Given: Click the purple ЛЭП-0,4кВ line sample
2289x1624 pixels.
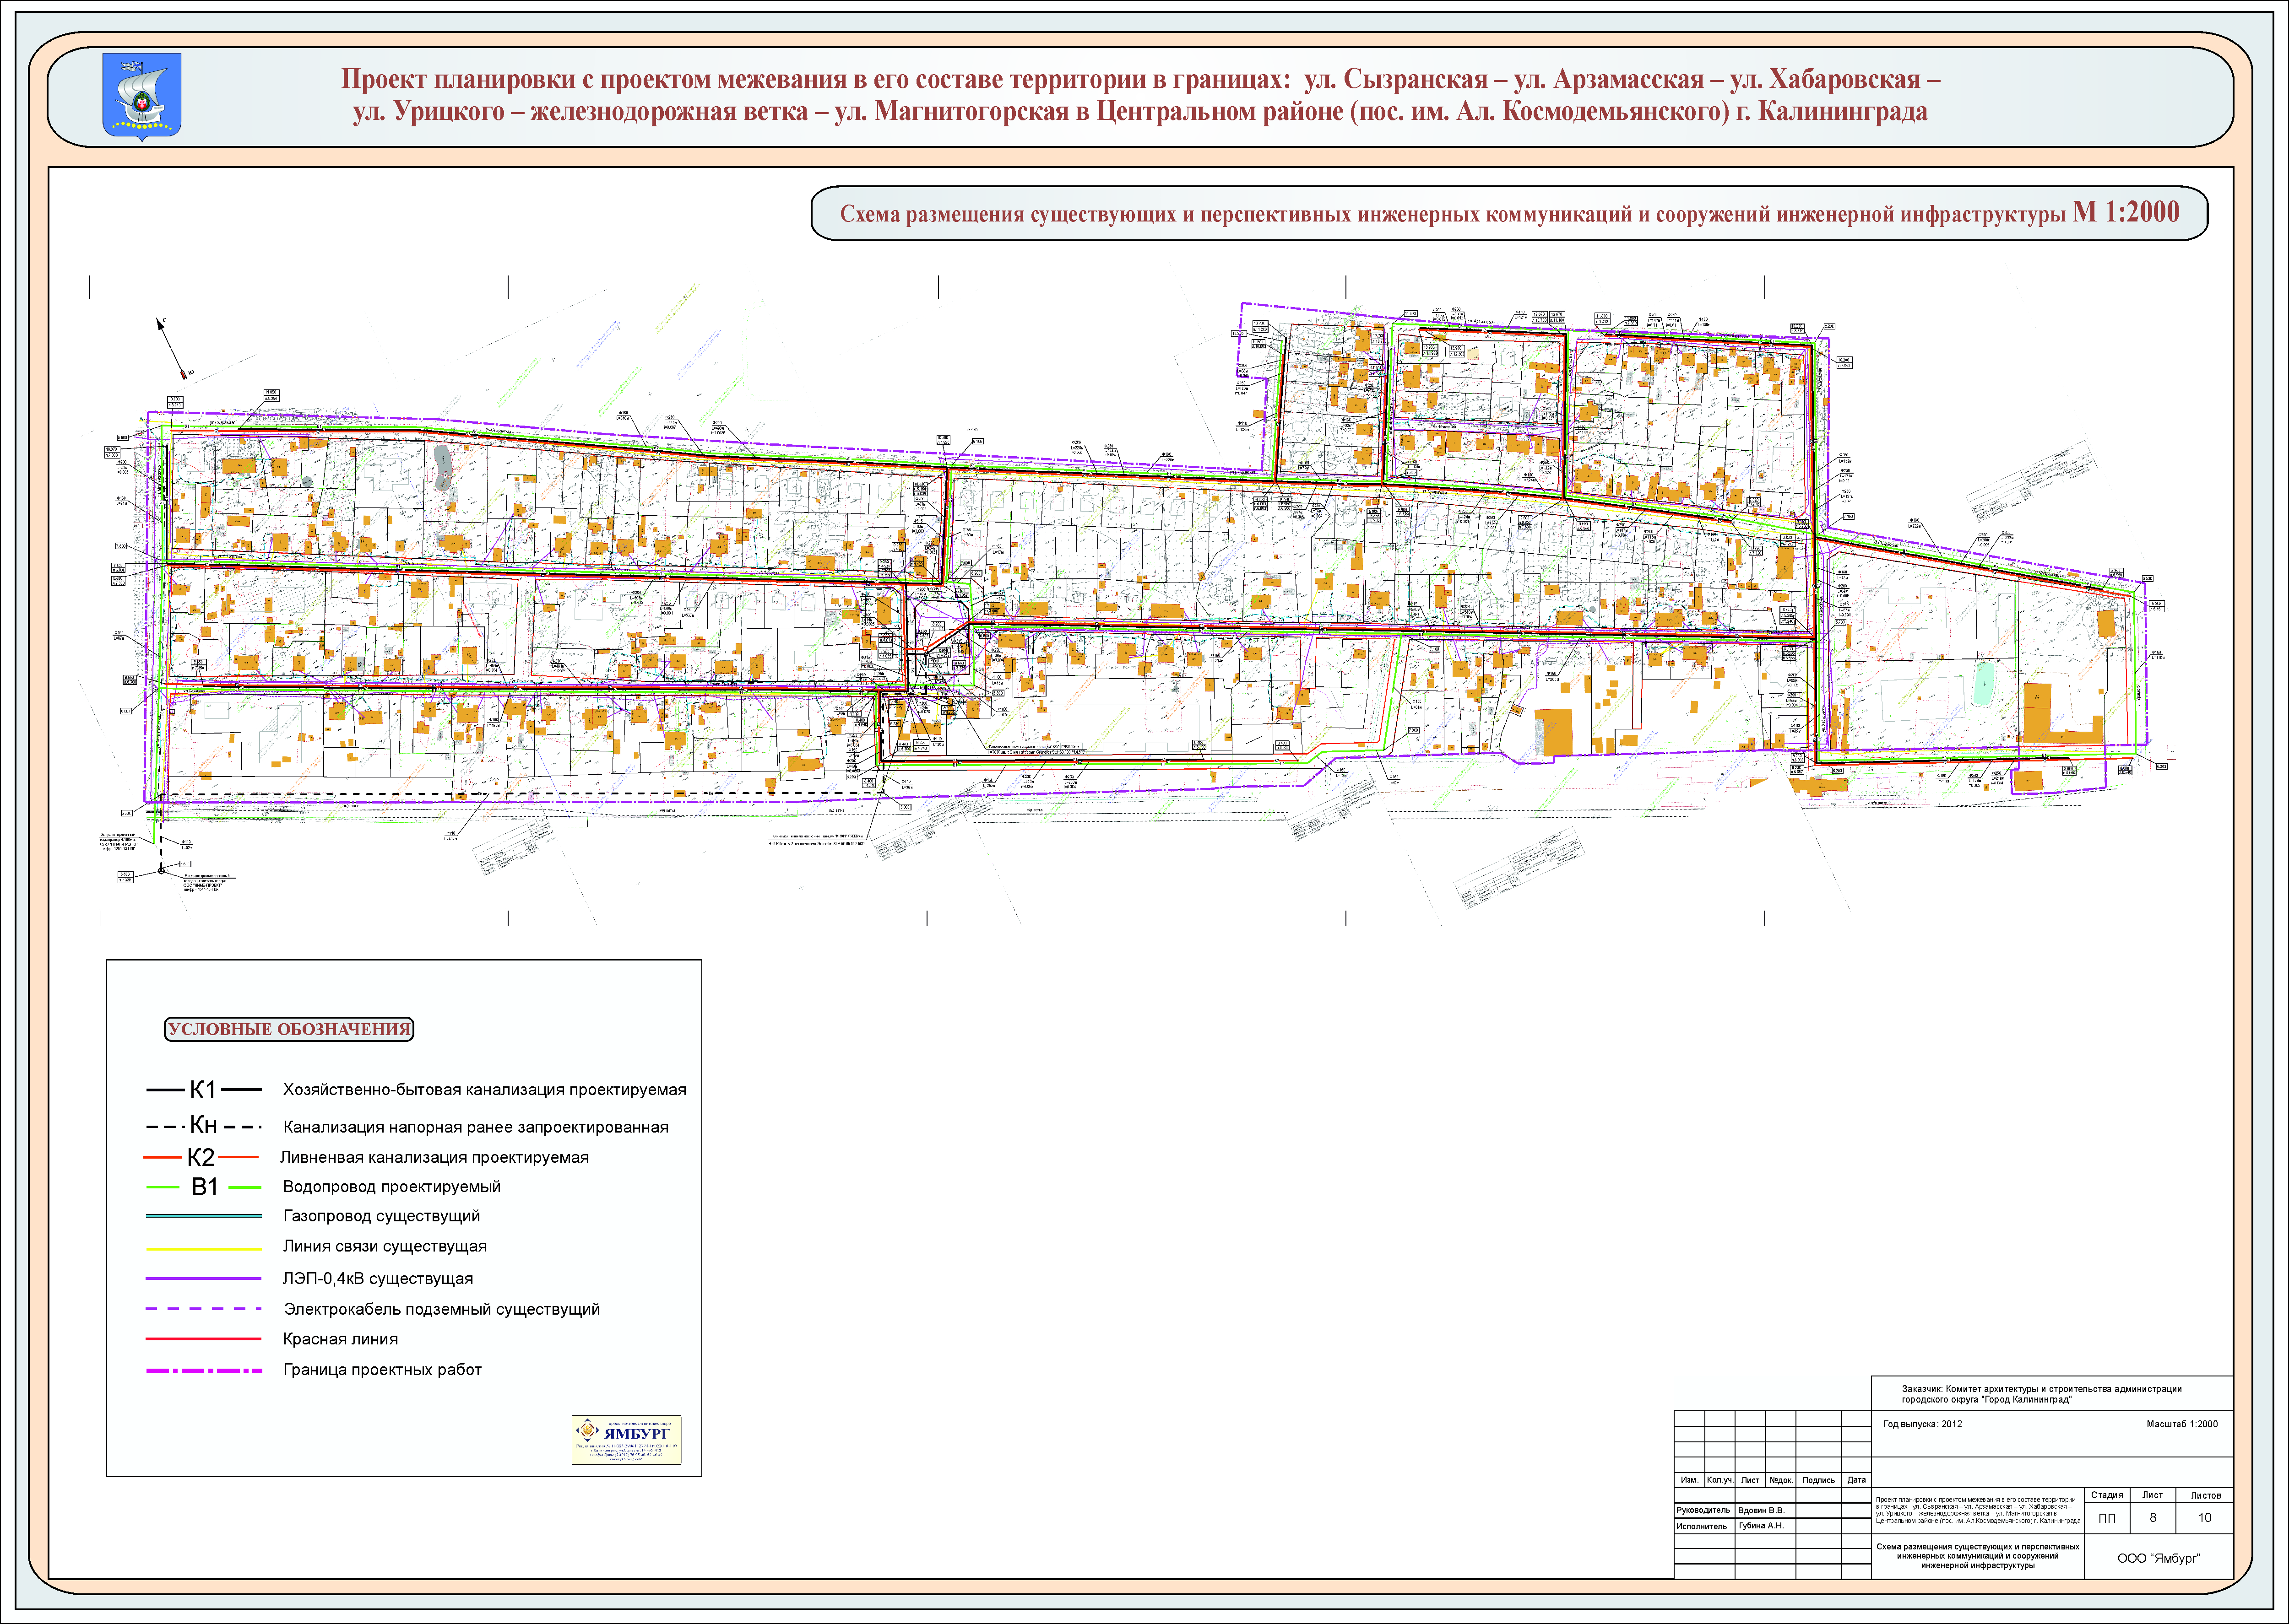Looking at the screenshot, I should click(203, 1279).
